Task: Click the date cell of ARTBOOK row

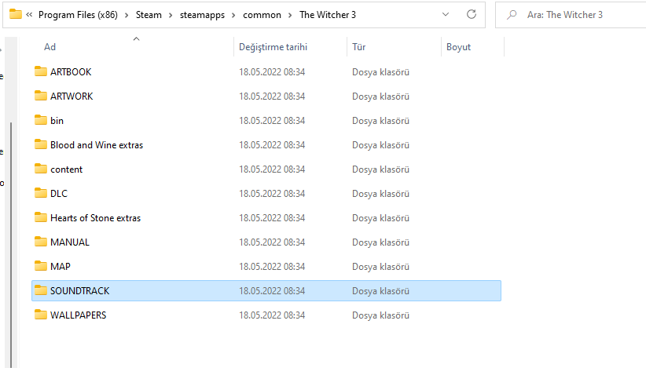Action: (x=272, y=72)
